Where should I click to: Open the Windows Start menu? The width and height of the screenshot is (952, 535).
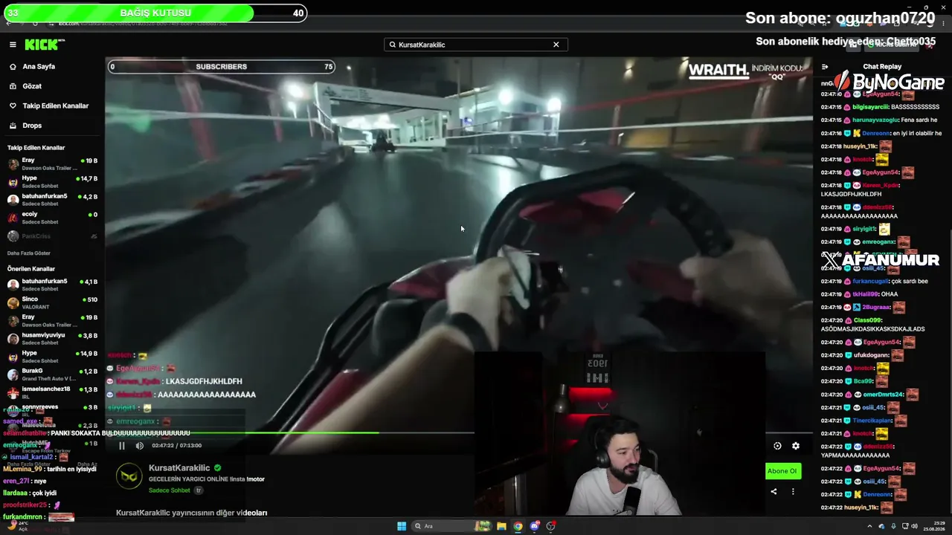point(402,526)
